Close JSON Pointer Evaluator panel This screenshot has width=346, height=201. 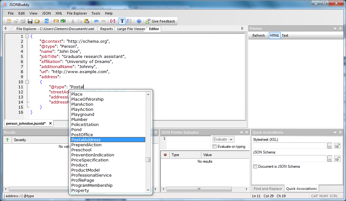247,132
